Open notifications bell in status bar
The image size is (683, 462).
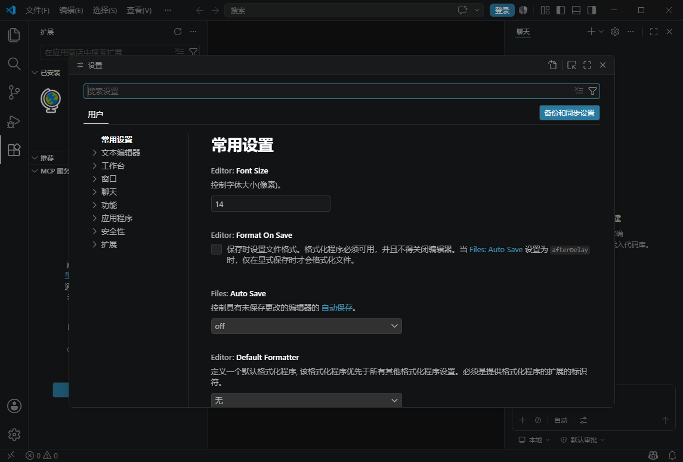(672, 455)
